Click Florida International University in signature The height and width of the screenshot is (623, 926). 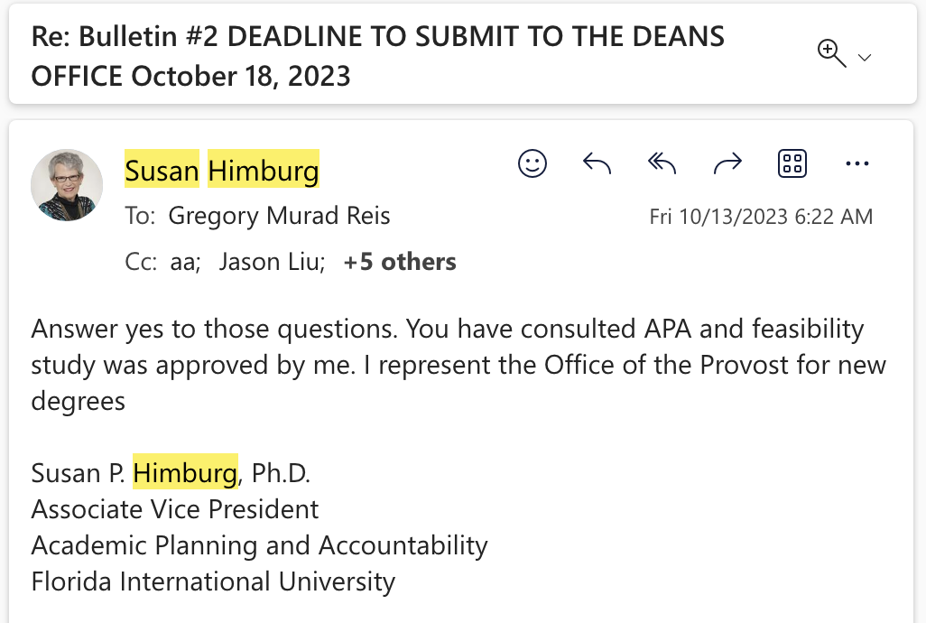213,581
